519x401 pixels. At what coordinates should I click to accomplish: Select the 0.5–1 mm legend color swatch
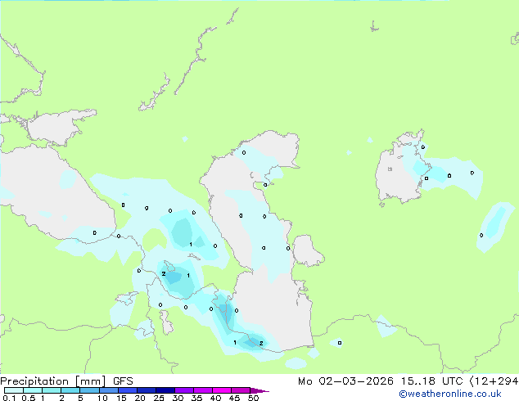(33, 390)
